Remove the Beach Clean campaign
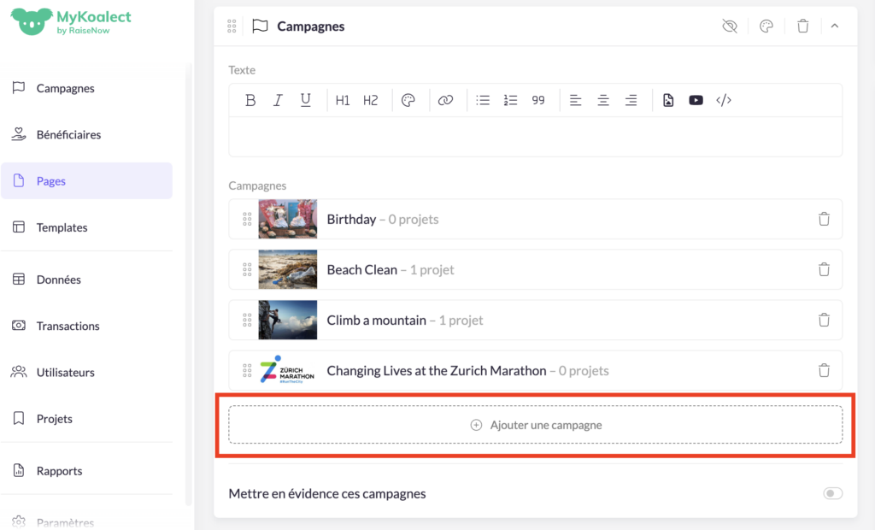 tap(824, 269)
